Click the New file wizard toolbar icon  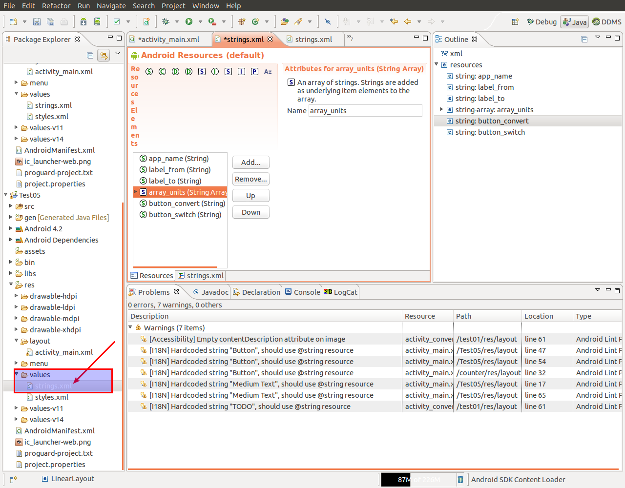tap(13, 21)
